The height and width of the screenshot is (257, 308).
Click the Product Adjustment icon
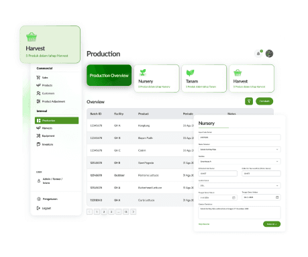(x=38, y=101)
